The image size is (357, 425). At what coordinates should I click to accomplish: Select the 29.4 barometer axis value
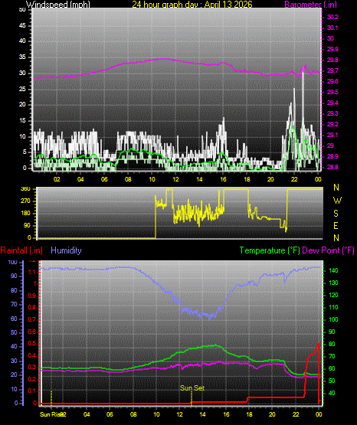click(332, 103)
